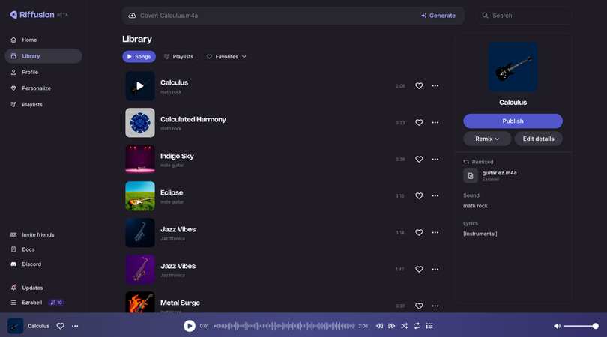Expand the Remix dropdown

click(x=487, y=139)
